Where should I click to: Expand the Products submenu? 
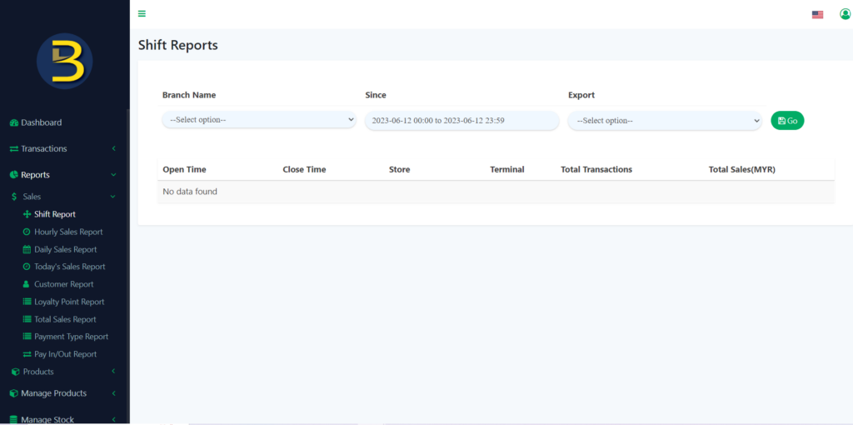[113, 372]
